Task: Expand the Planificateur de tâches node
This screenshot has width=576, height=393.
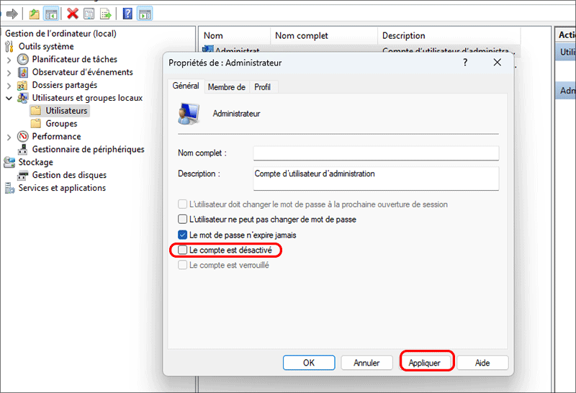Action: click(9, 60)
